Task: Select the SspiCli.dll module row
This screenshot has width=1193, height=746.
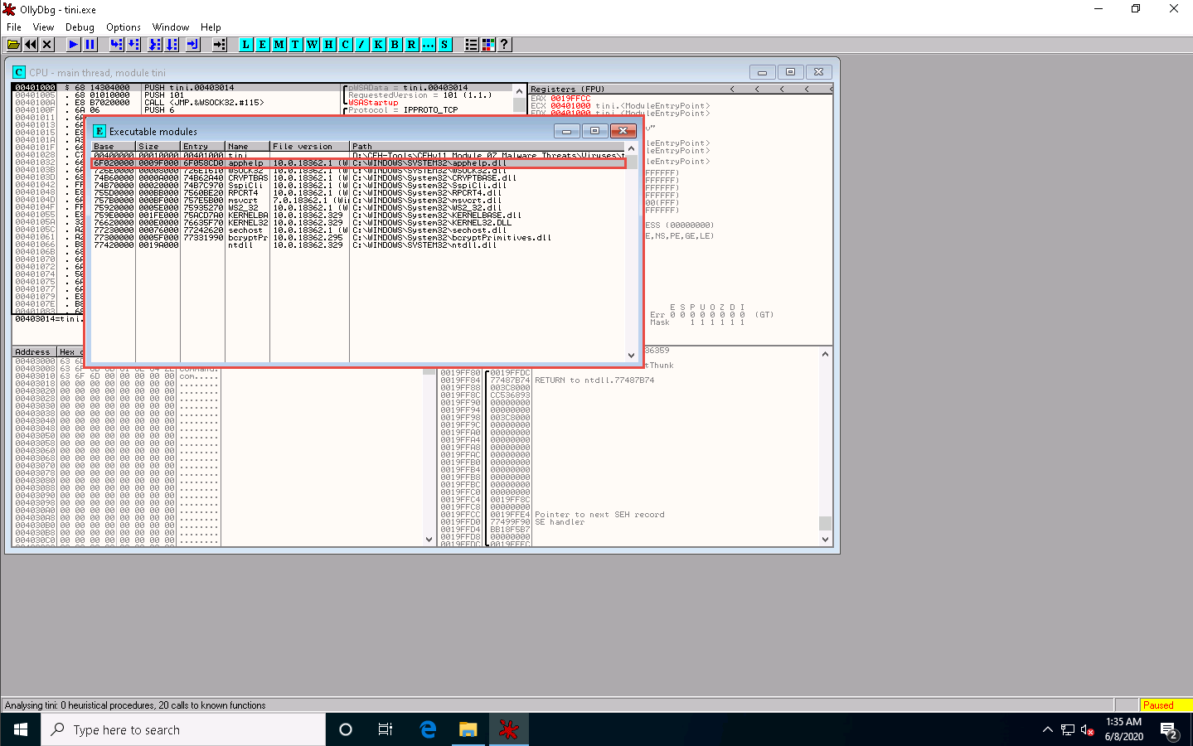Action: (x=358, y=186)
